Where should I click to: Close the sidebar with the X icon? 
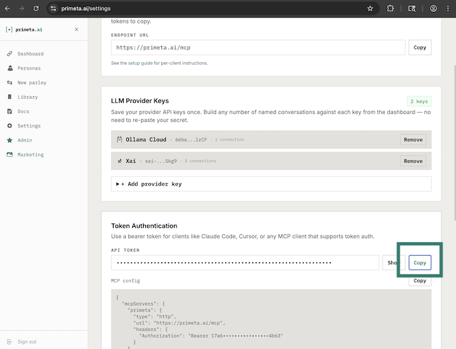[x=76, y=29]
